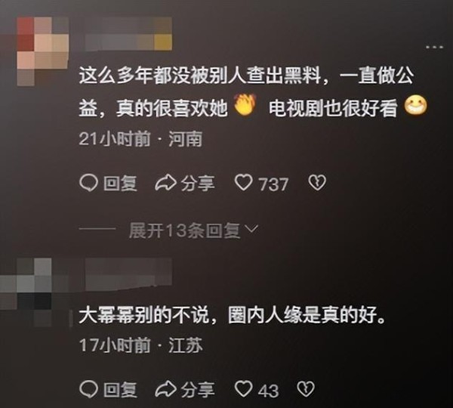Select the comment text about 大幂幂
Image resolution: width=453 pixels, height=408 pixels.
coord(233,315)
